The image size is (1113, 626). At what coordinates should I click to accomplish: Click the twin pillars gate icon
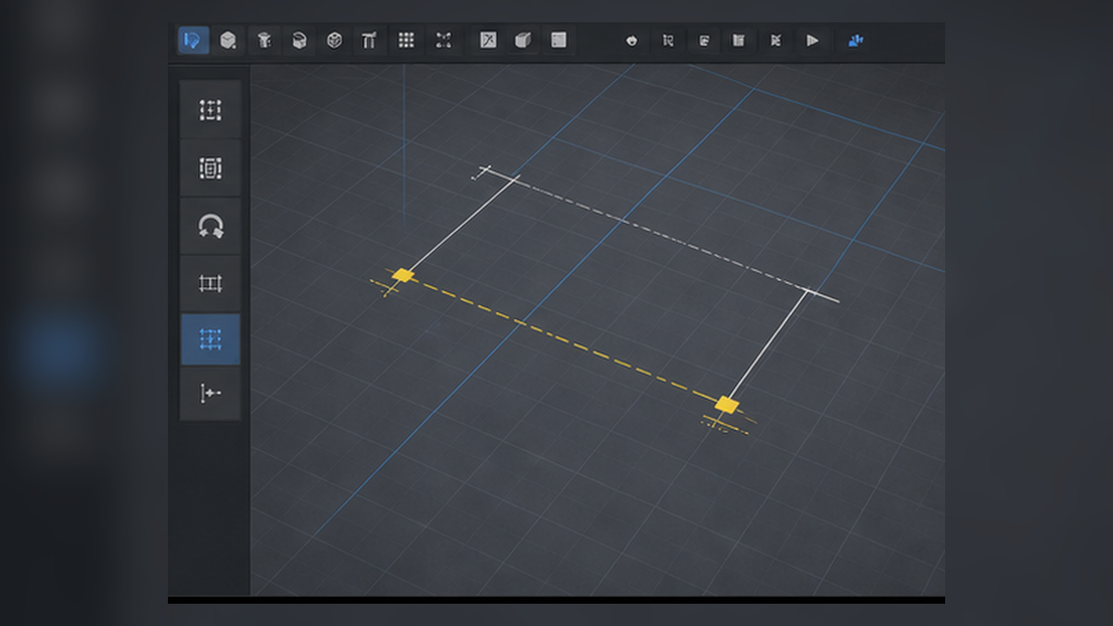[369, 40]
